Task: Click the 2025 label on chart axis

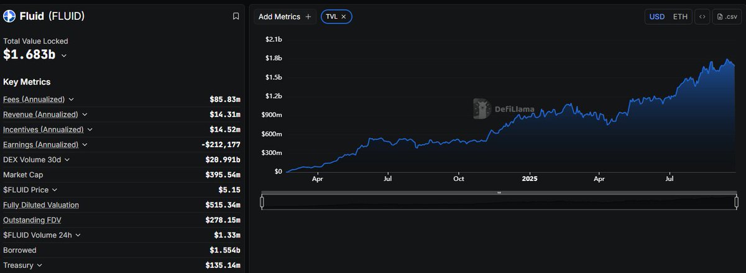Action: pos(529,178)
